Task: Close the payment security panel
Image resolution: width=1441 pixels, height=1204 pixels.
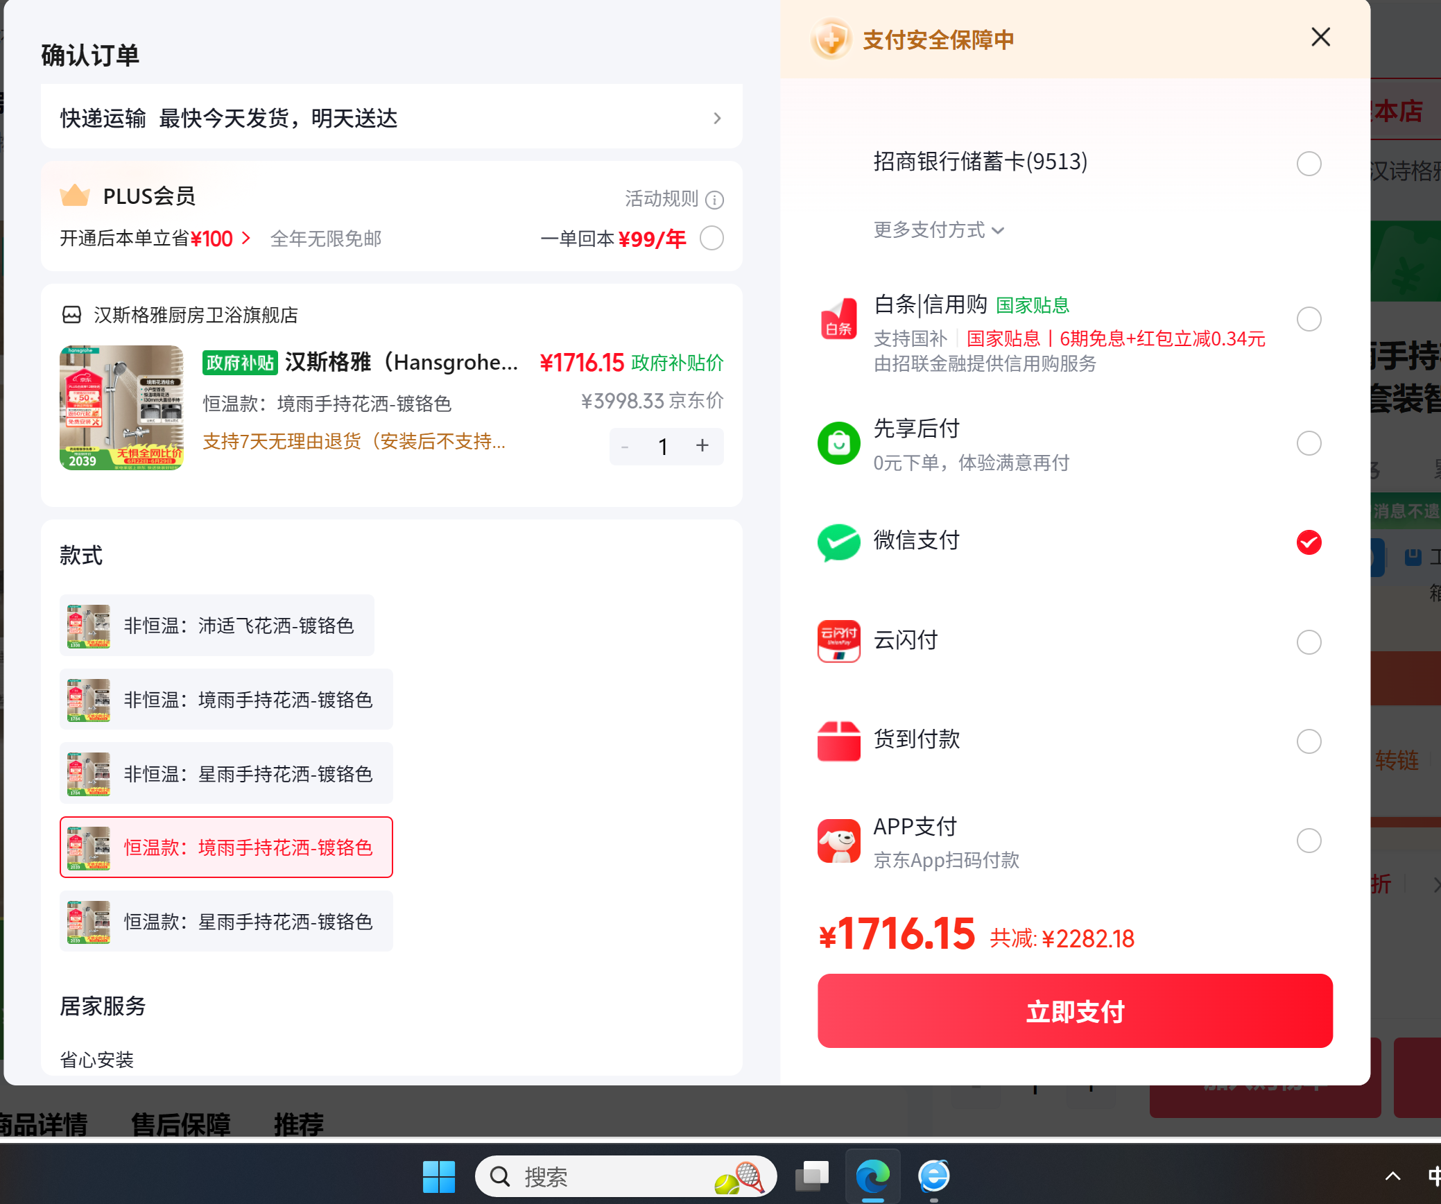Action: tap(1320, 37)
